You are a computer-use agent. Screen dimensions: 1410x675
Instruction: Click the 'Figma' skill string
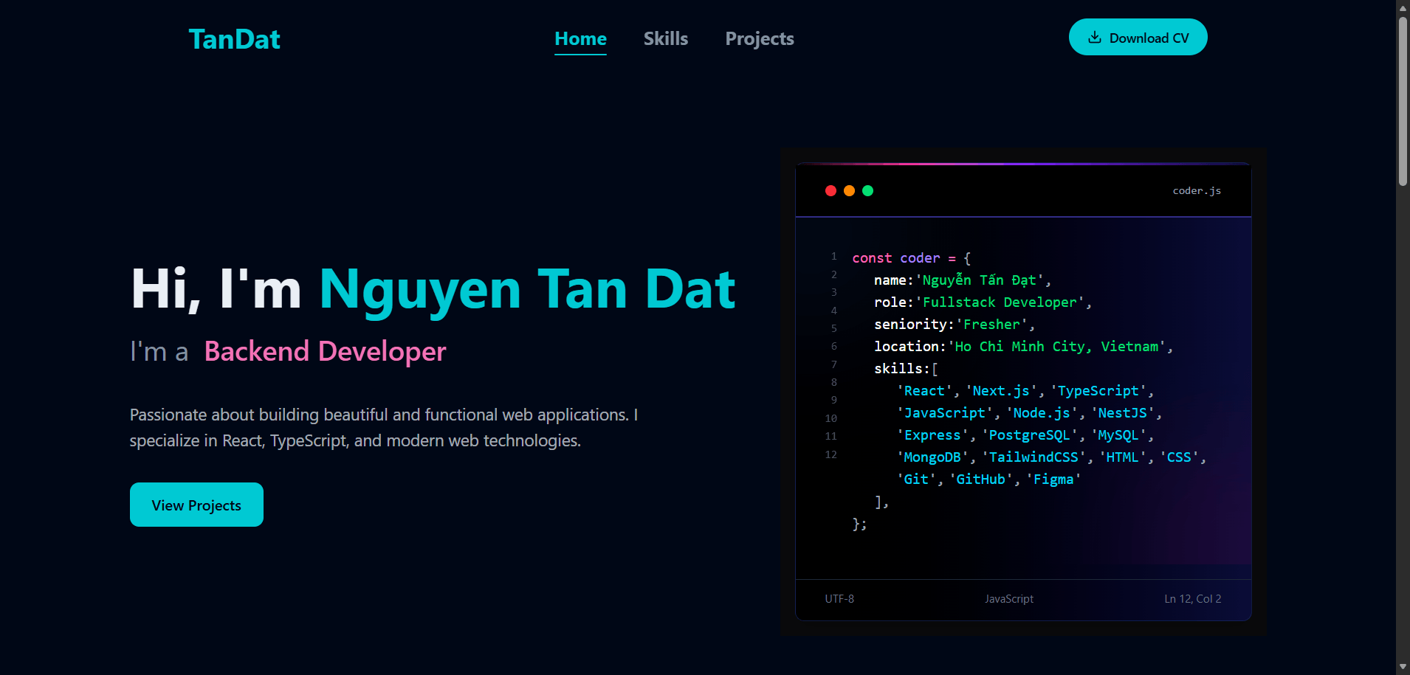pos(1053,480)
